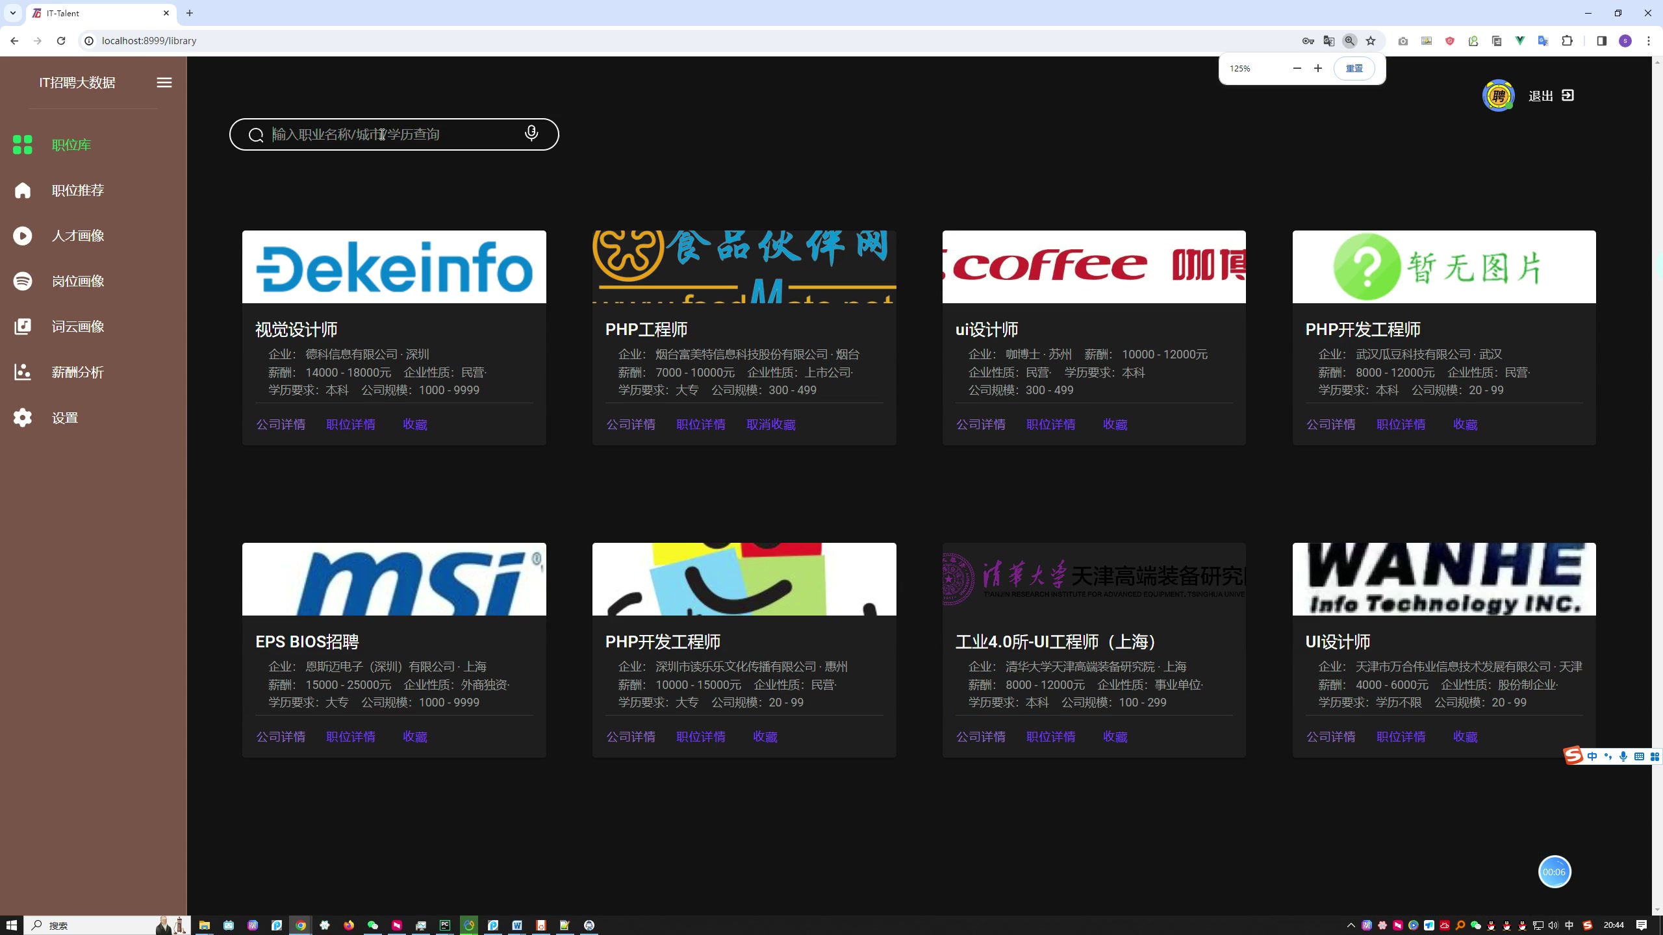Click 取消收藏 on PHP工程师 card
Viewport: 1663px width, 935px height.
click(770, 424)
